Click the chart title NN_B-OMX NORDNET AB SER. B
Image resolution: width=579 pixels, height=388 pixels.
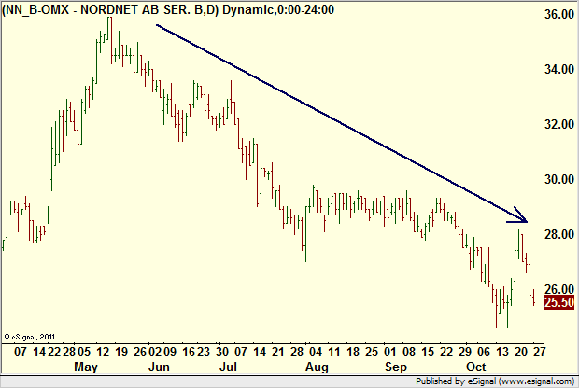[168, 9]
